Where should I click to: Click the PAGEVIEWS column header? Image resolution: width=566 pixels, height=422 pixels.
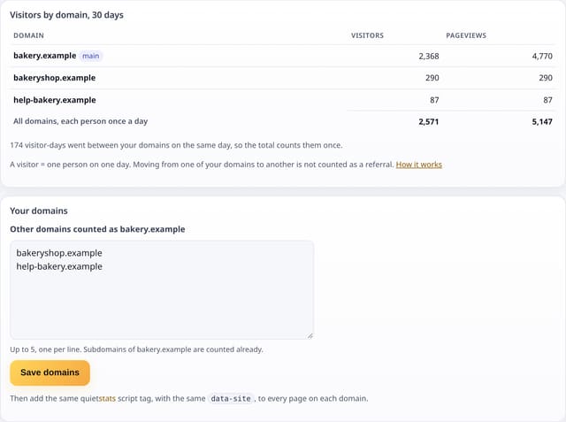click(x=466, y=35)
